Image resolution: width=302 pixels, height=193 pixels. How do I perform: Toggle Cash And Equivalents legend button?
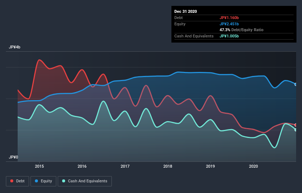pos(85,181)
